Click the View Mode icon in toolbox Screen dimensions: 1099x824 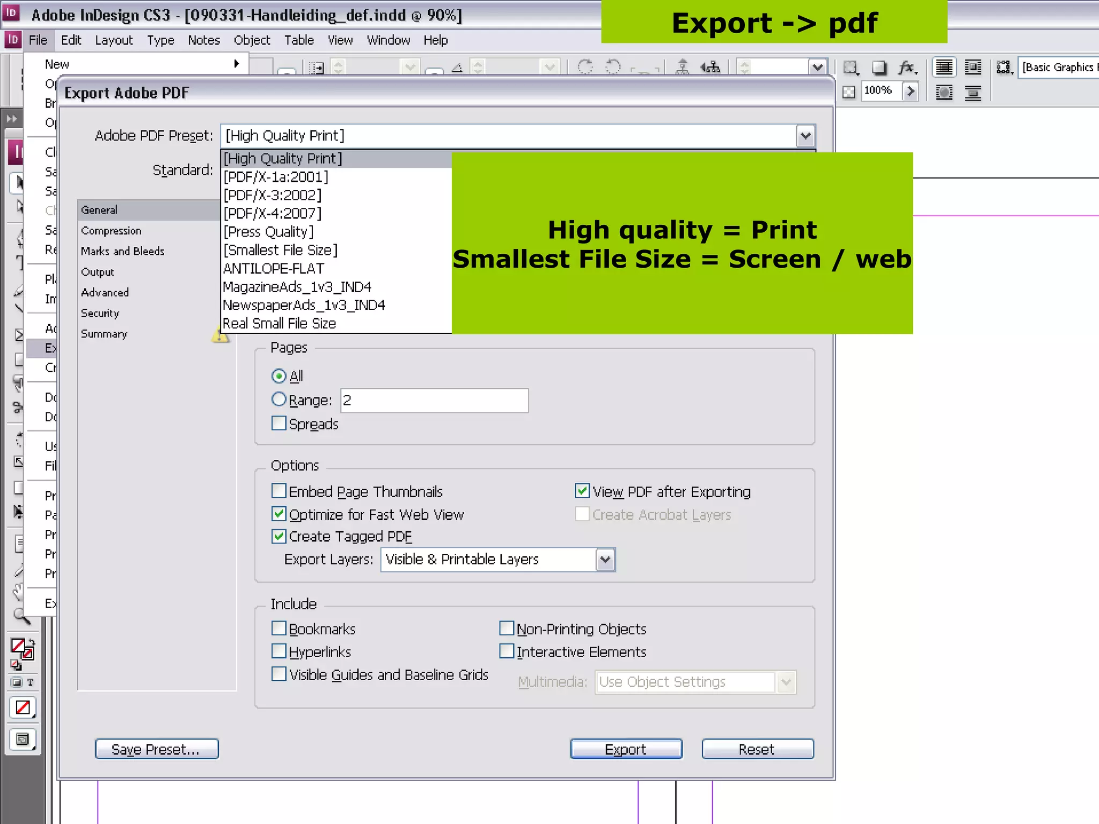23,740
